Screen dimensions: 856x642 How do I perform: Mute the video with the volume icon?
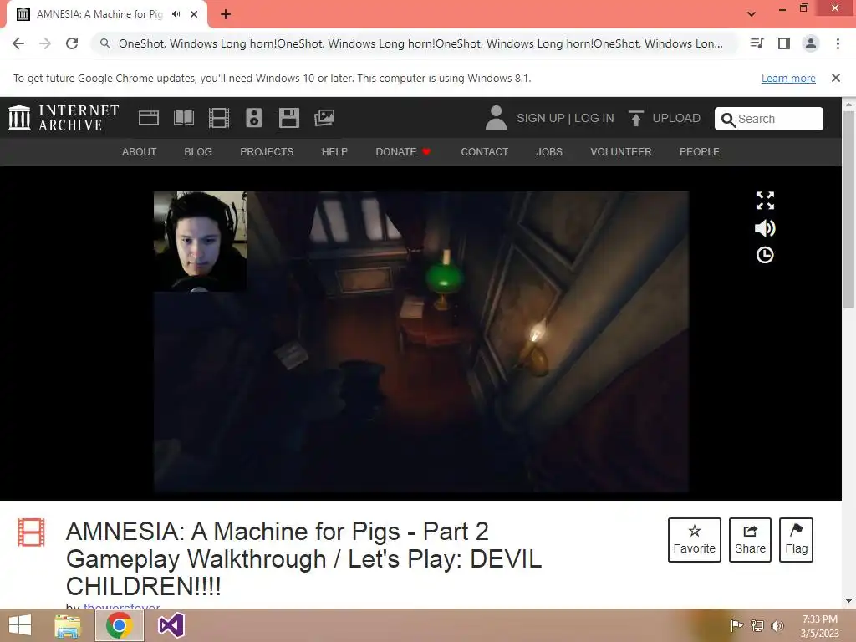click(765, 228)
